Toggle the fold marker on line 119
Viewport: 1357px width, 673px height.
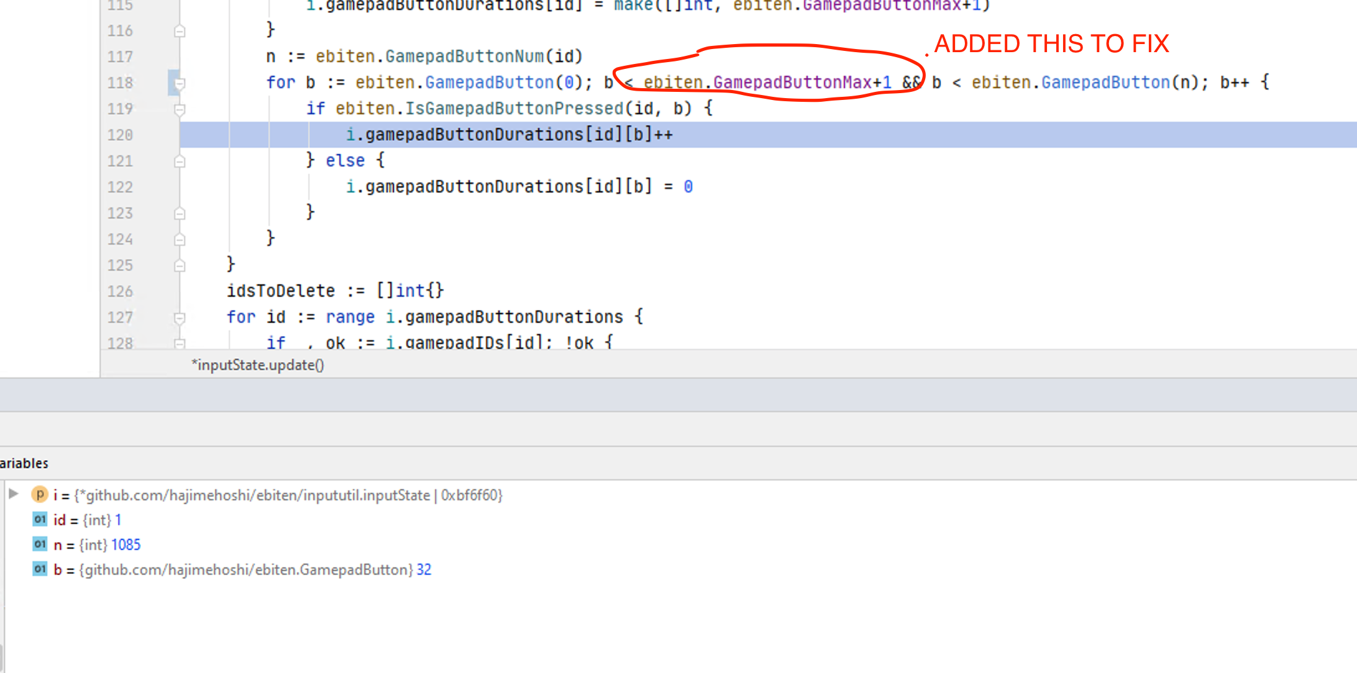[x=180, y=109]
